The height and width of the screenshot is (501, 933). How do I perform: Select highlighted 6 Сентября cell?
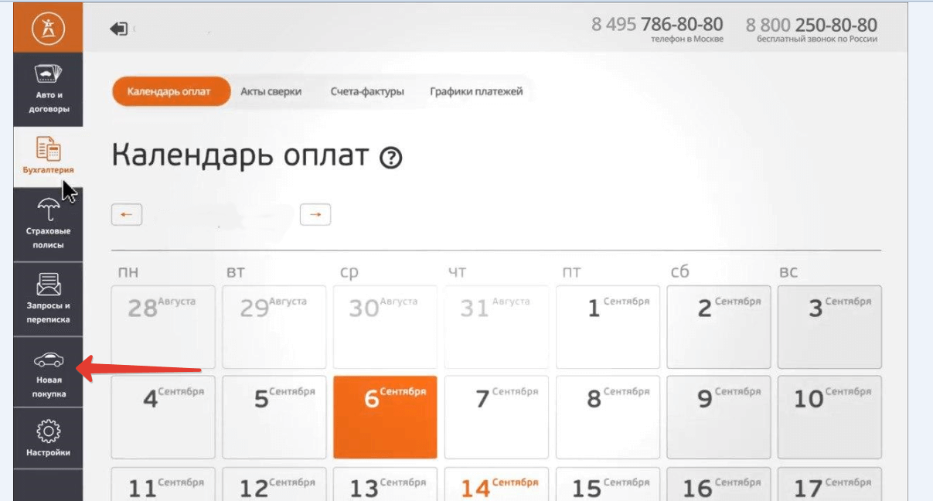coord(385,417)
